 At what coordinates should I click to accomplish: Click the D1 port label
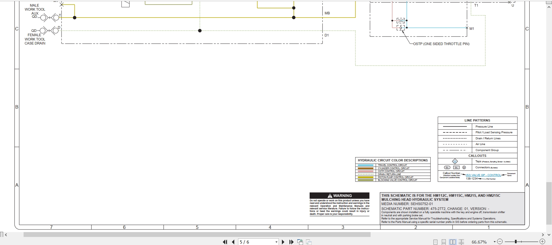(x=327, y=35)
